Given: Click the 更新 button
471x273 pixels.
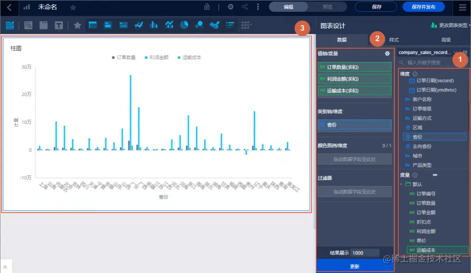Looking at the screenshot, I should [355, 267].
